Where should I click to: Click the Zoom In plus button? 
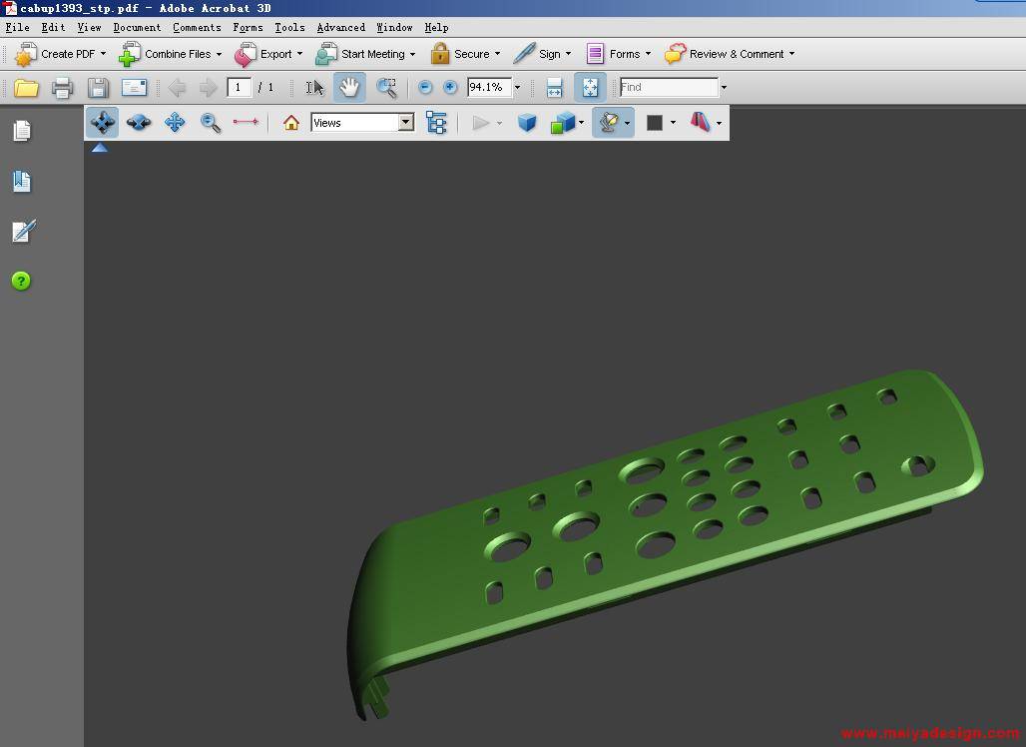click(450, 87)
